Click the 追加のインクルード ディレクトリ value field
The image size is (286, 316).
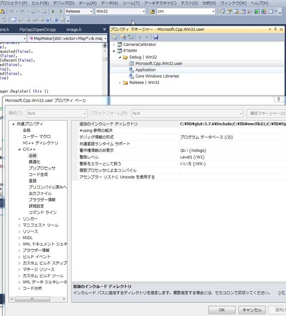tap(232, 124)
